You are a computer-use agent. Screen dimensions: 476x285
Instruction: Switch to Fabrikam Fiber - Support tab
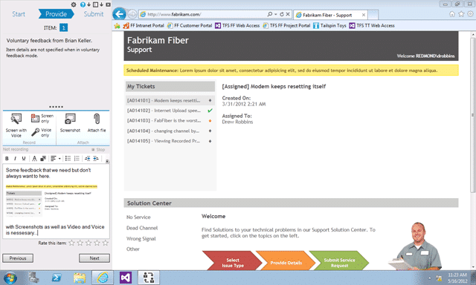click(x=330, y=15)
